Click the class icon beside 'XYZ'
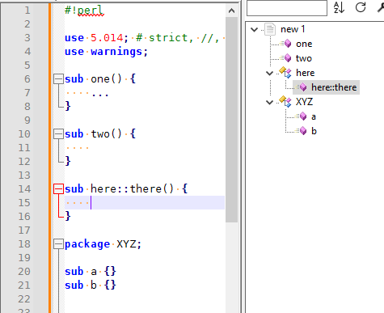Image resolution: width=384 pixels, height=313 pixels. (x=285, y=102)
